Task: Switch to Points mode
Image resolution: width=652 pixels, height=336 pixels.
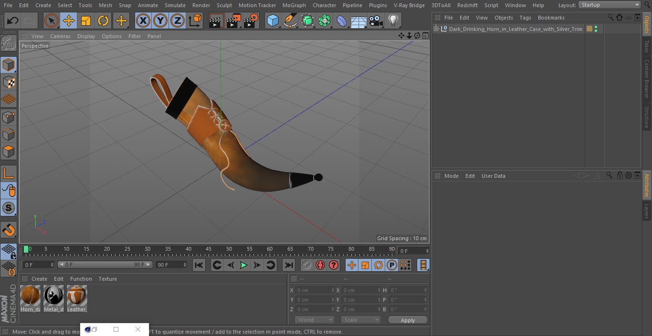Action: click(9, 117)
